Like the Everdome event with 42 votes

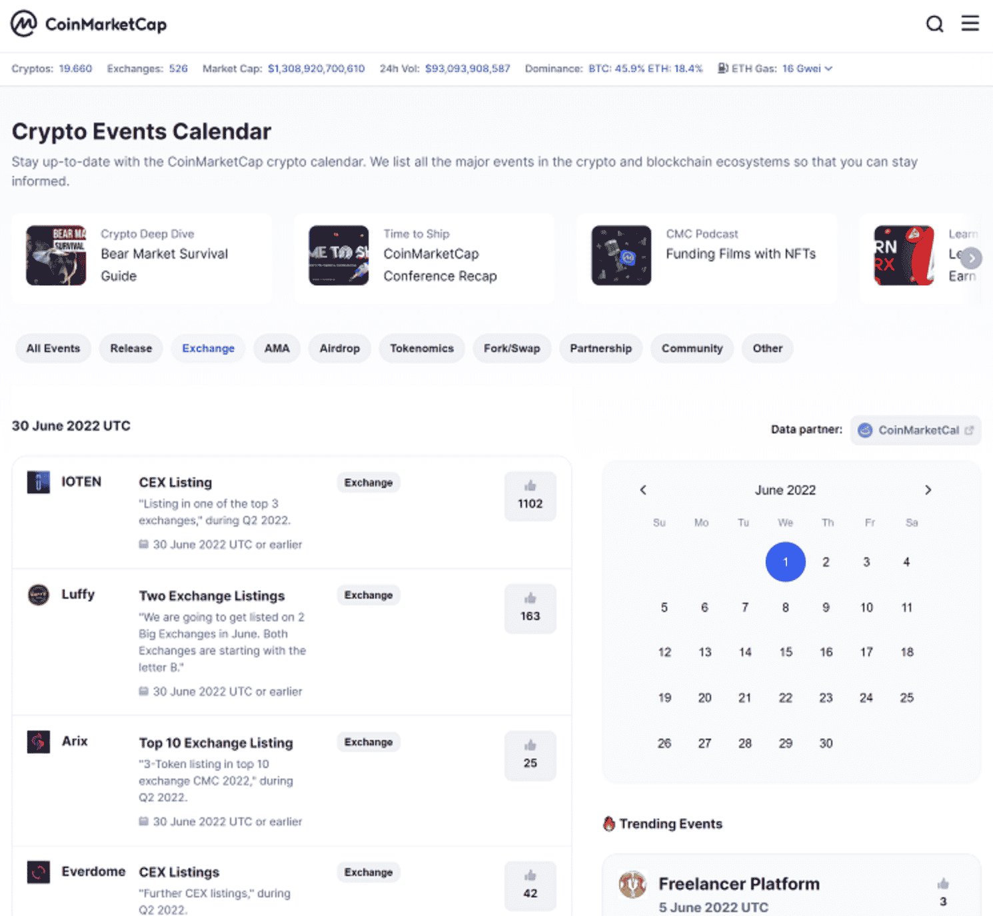pos(530,886)
